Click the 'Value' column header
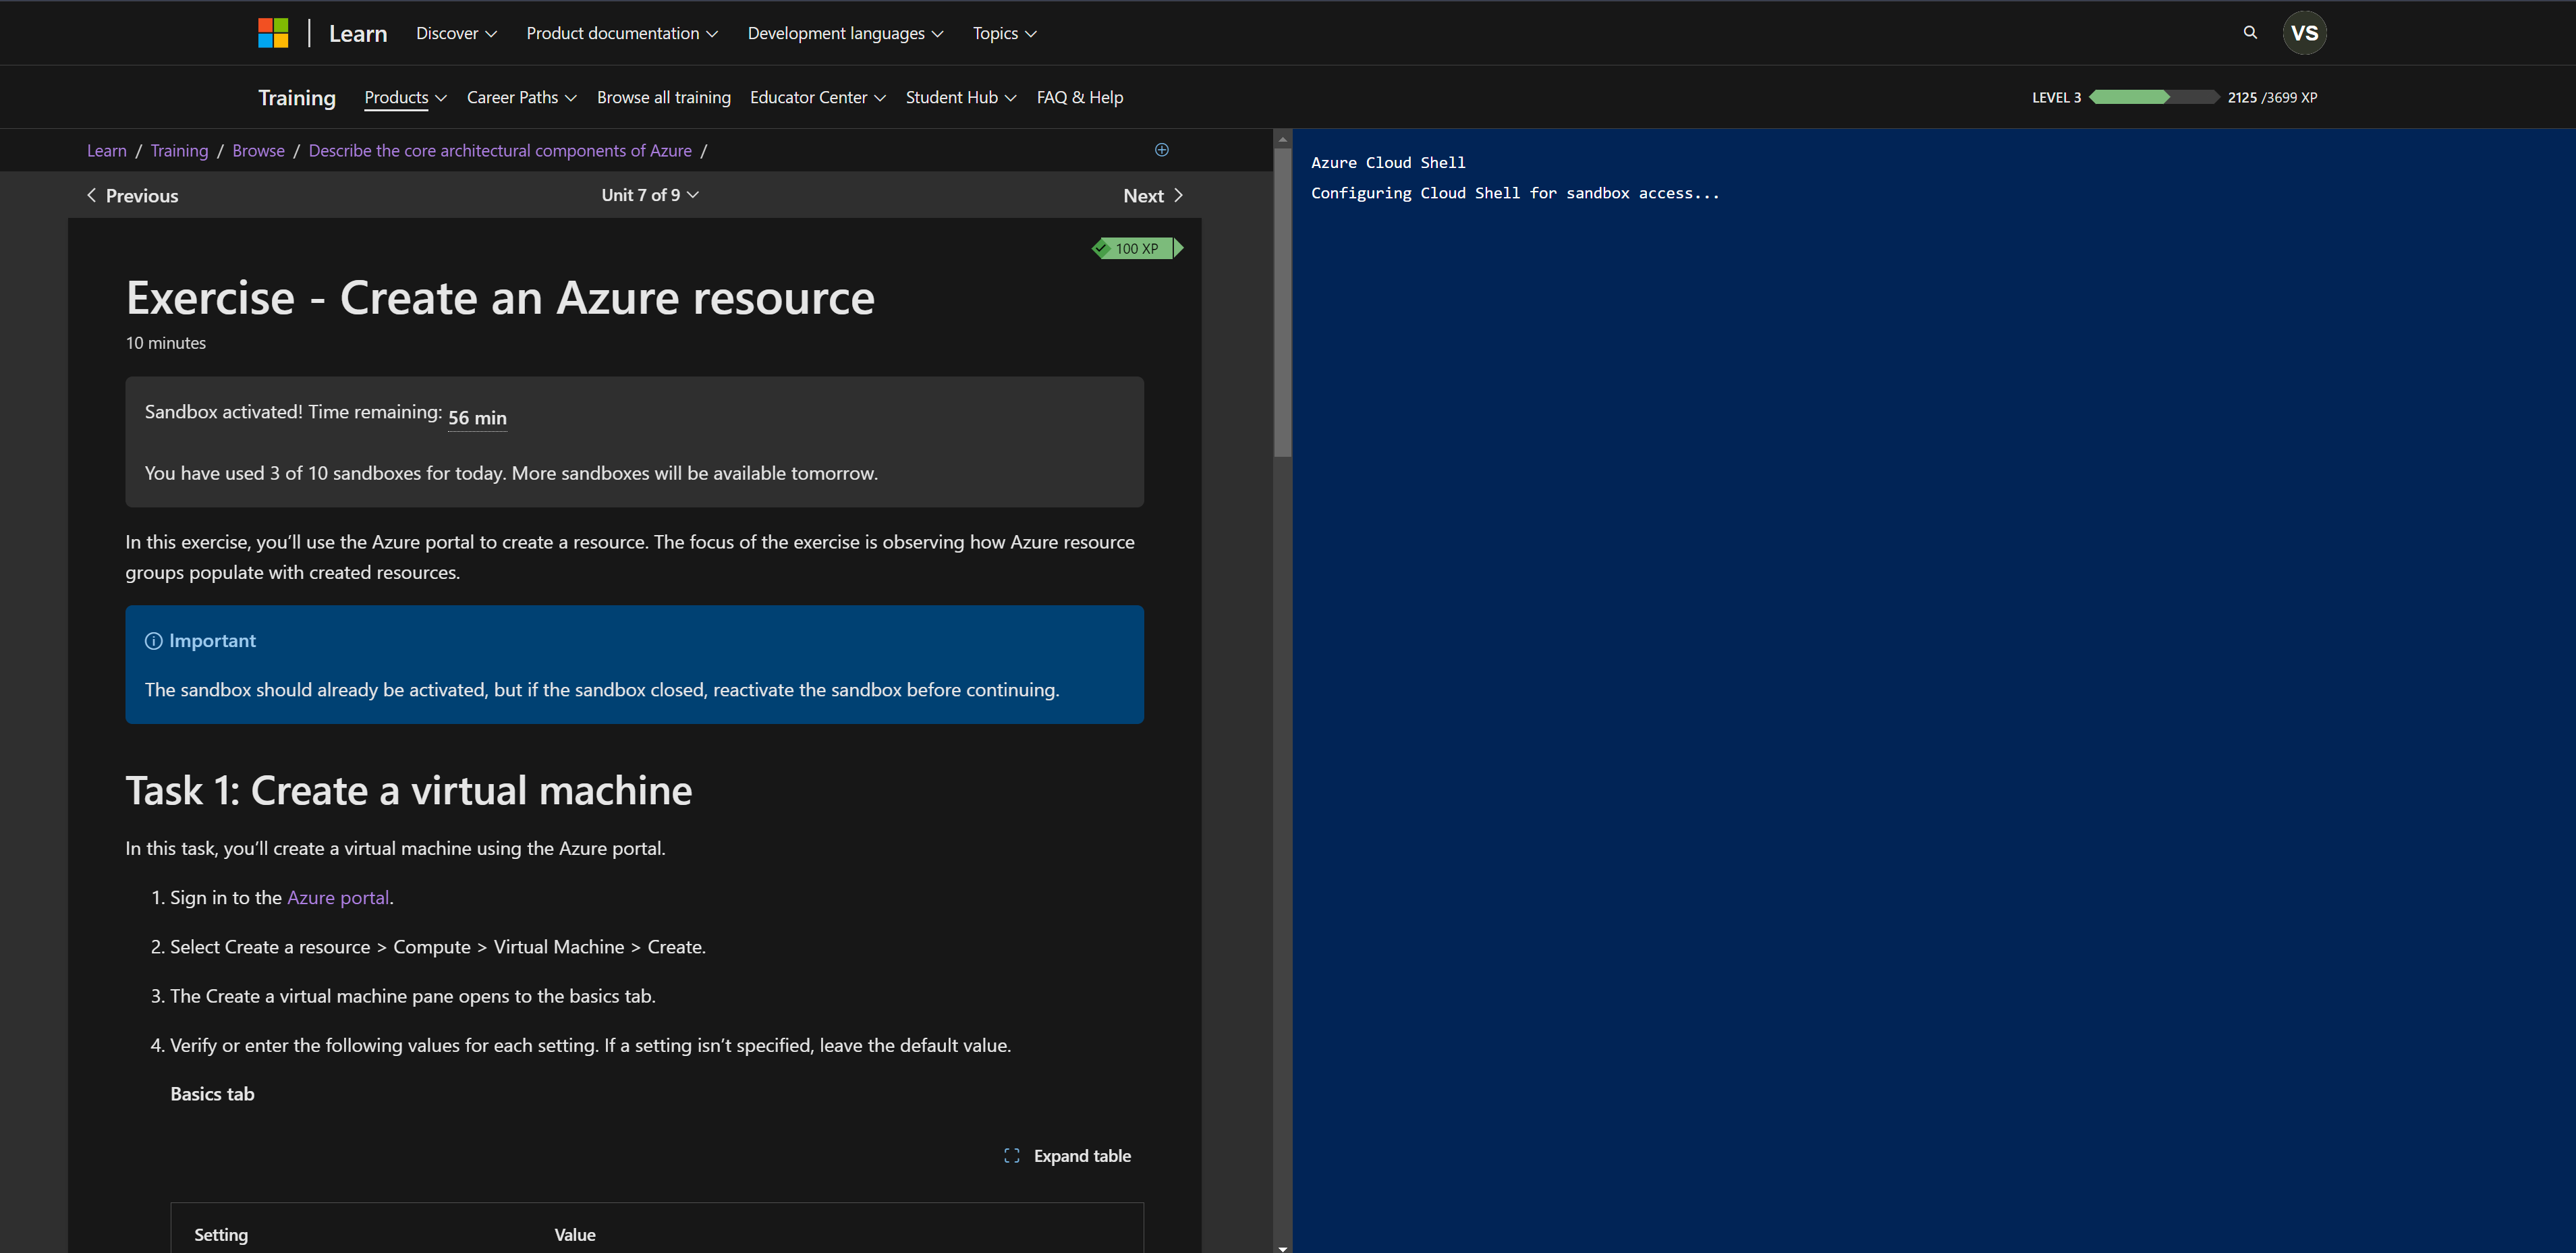The height and width of the screenshot is (1253, 2576). (575, 1235)
